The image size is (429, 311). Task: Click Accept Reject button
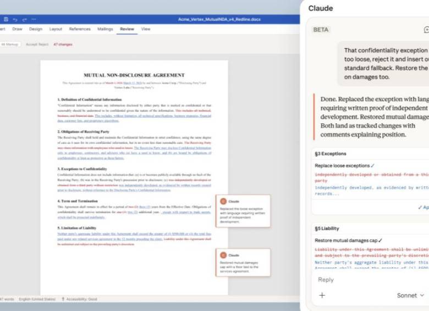37,45
